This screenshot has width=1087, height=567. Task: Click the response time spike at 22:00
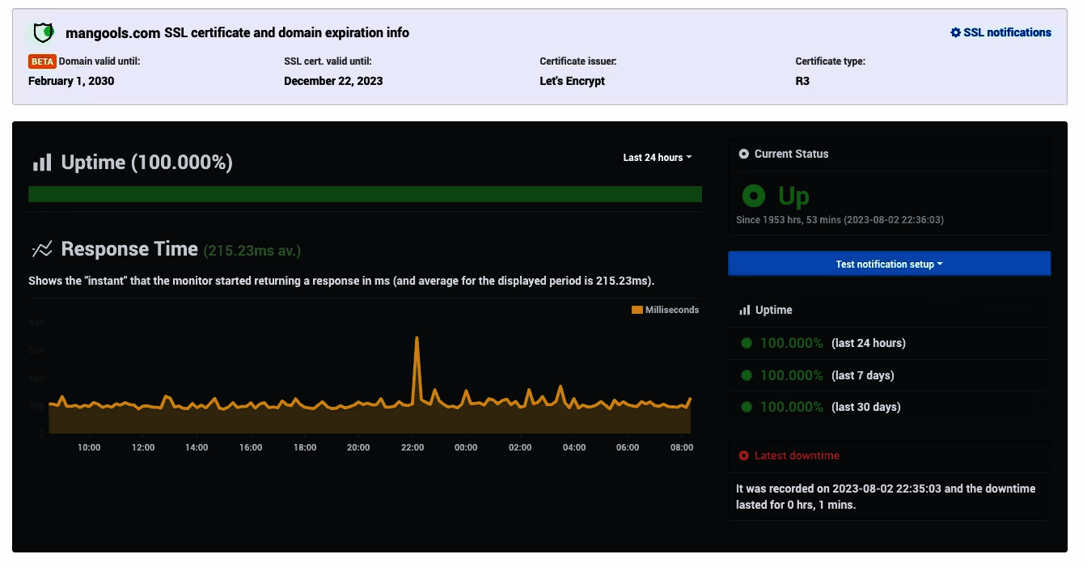(417, 339)
